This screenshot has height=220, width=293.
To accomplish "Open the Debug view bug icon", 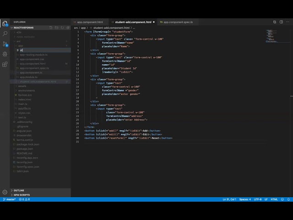I will [x=5, y=54].
